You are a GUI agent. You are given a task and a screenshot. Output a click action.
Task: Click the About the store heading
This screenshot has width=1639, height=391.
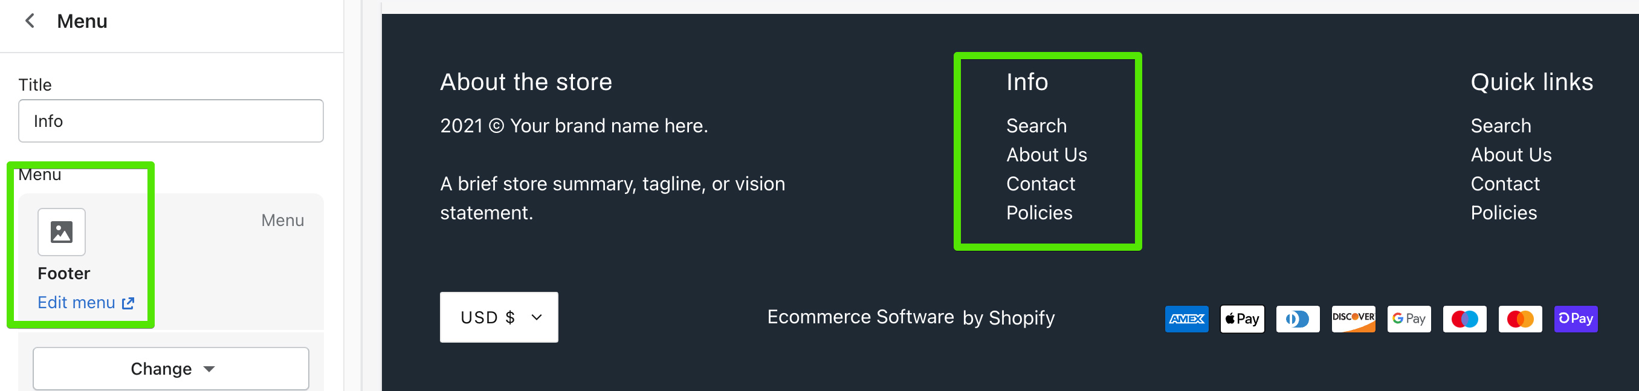tap(526, 82)
